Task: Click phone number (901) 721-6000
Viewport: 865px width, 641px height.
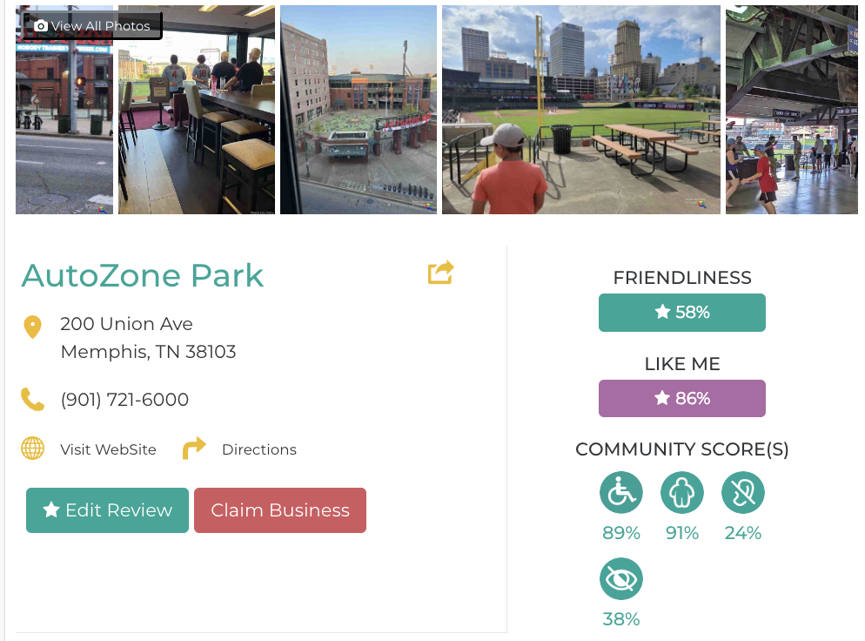Action: click(124, 399)
